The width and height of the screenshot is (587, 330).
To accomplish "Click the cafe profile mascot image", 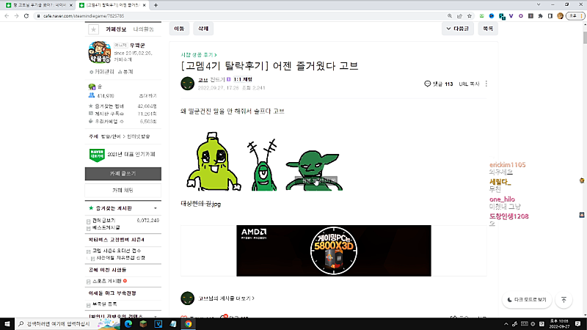I will click(100, 52).
